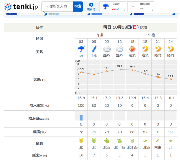Image resolution: width=180 pixels, height=164 pixels.
Task: Click the 検索 search button
Action: [78, 6]
